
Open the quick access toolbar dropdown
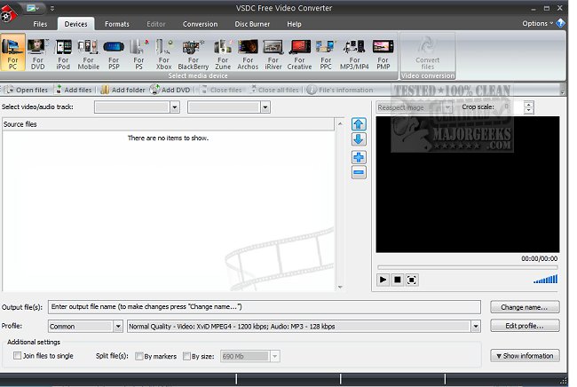click(51, 8)
